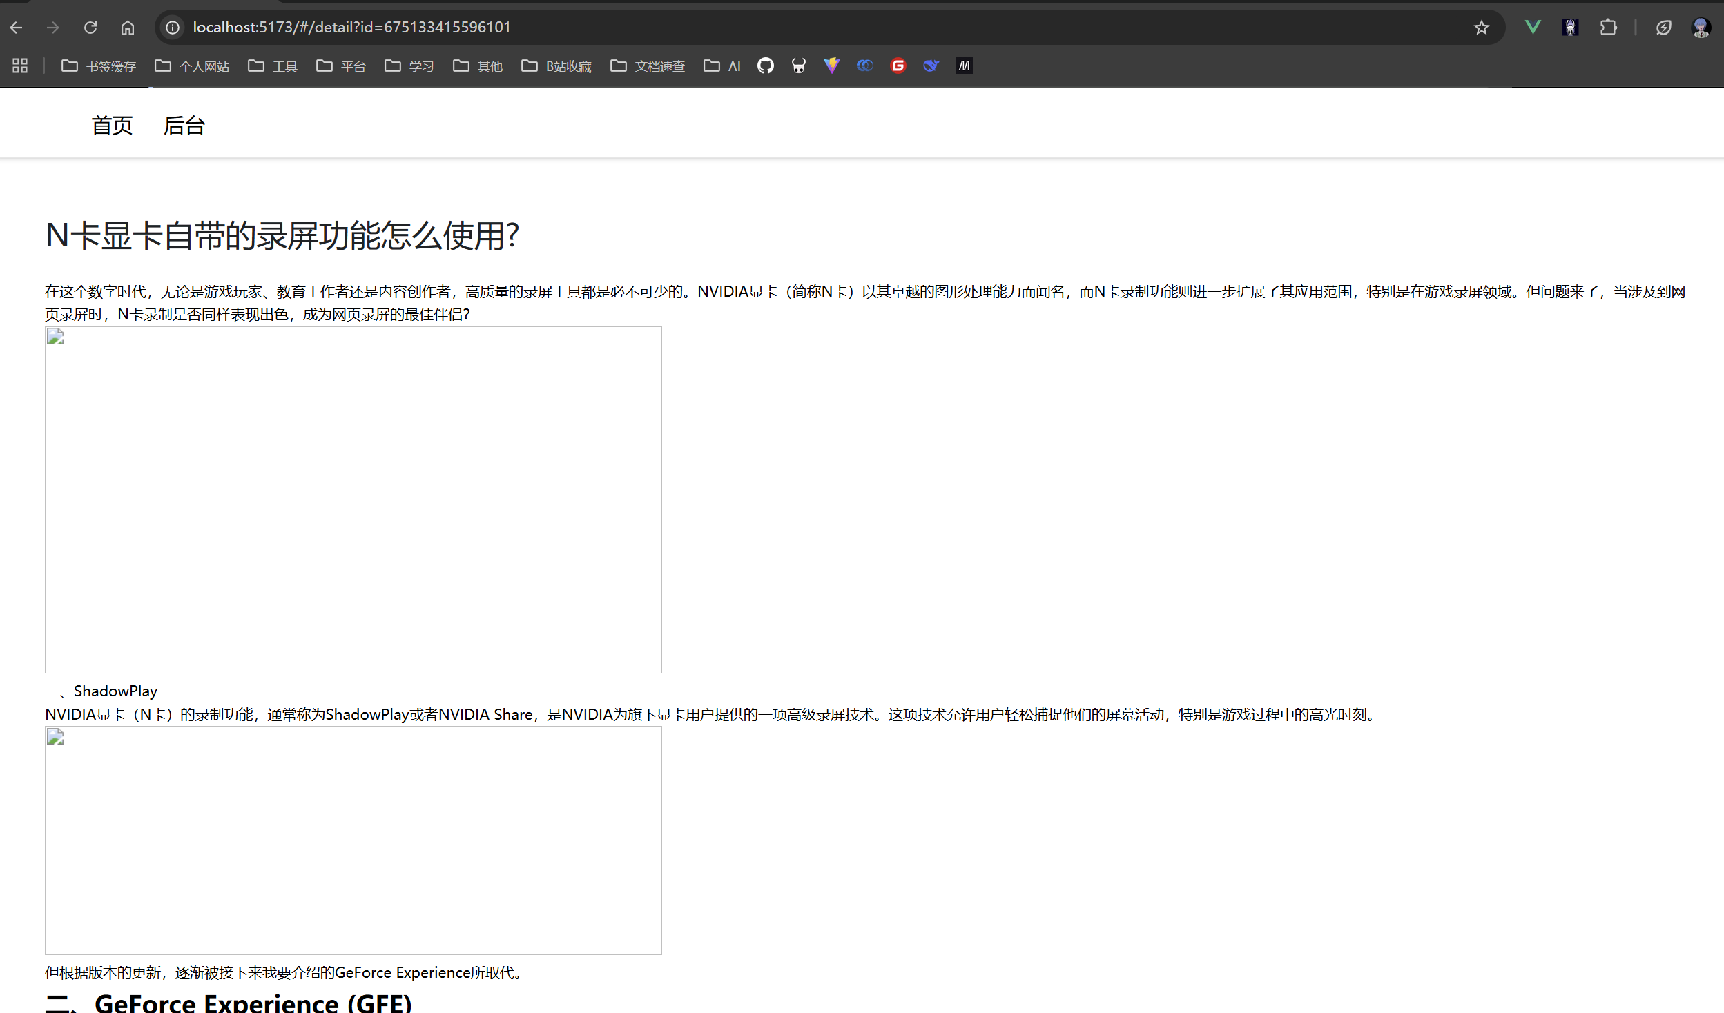The width and height of the screenshot is (1724, 1013).
Task: Open the 后台 navigation item
Action: 184,126
